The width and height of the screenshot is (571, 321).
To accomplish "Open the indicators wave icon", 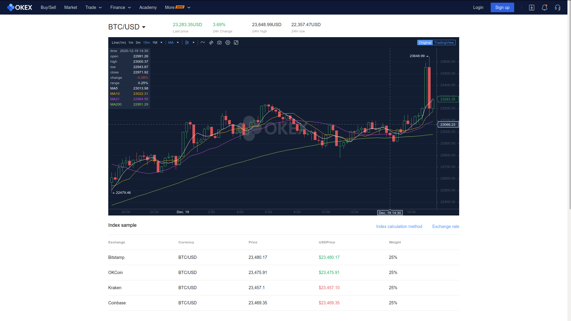I will point(203,43).
